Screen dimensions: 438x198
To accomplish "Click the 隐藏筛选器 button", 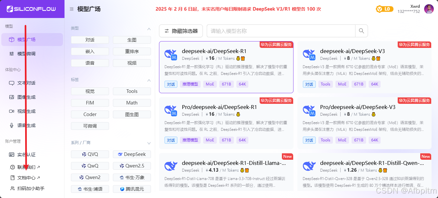I will (x=181, y=31).
